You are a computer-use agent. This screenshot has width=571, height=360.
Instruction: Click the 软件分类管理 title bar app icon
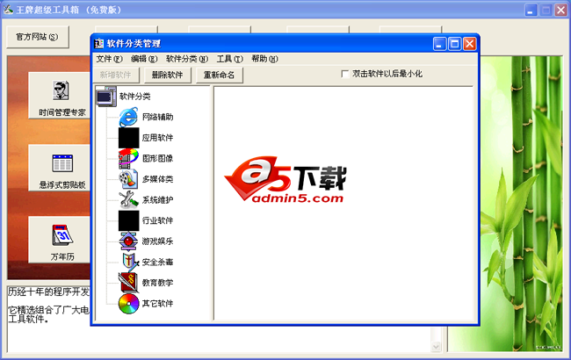tap(98, 44)
